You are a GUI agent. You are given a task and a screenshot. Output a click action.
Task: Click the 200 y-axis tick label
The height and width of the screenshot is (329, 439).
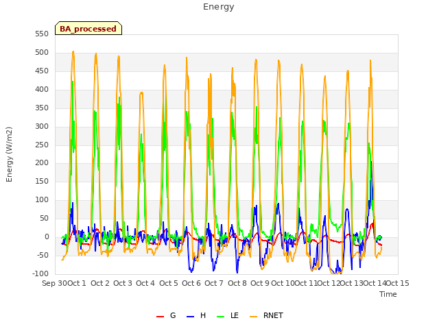pyautogui.click(x=42, y=163)
